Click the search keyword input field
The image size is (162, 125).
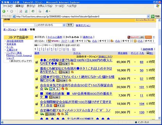[19, 25]
